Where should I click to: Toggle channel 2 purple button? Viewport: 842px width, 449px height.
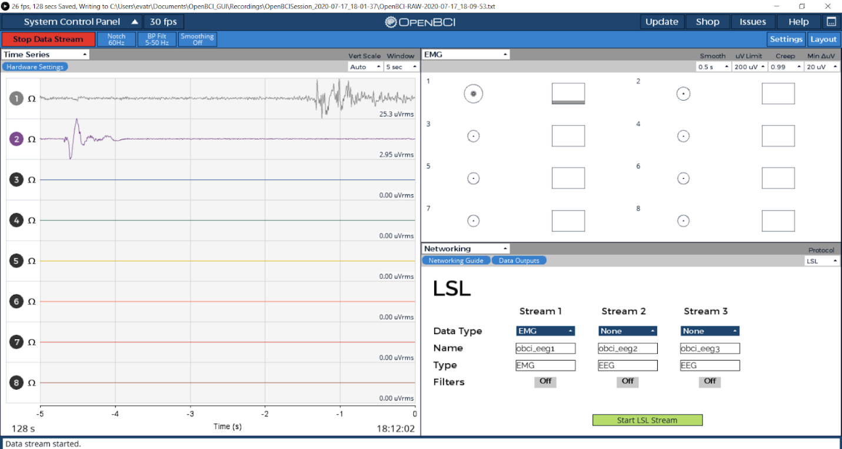pyautogui.click(x=16, y=139)
